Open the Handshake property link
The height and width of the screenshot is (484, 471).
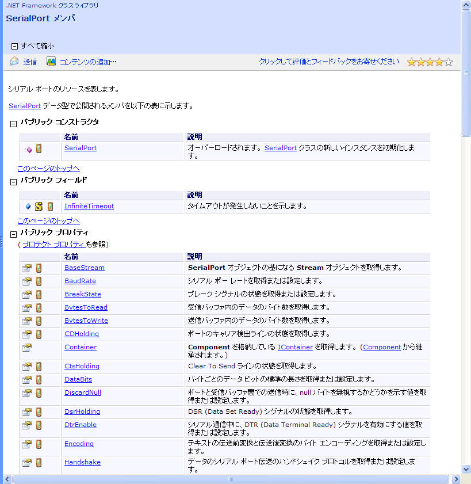click(82, 462)
